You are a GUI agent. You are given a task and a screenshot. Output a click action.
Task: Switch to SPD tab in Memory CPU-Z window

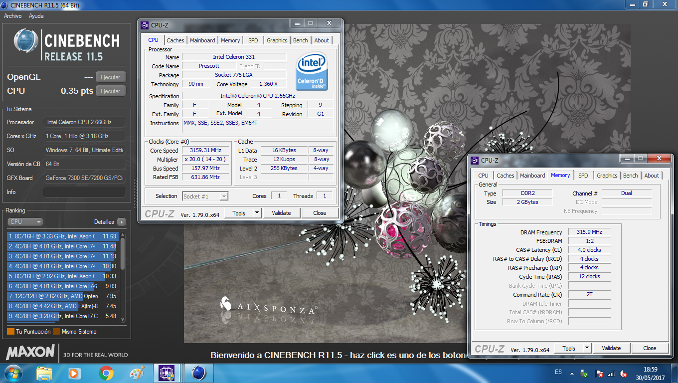click(583, 176)
